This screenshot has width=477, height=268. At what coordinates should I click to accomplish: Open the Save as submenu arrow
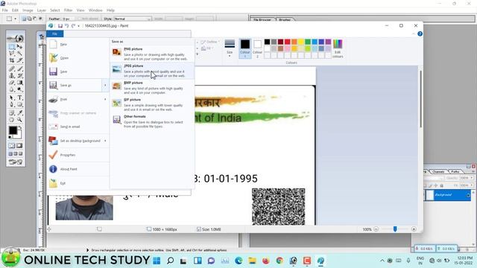click(105, 86)
